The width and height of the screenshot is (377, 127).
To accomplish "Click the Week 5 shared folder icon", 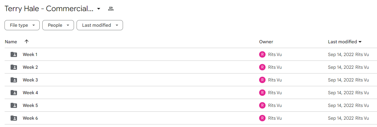I will [14, 105].
